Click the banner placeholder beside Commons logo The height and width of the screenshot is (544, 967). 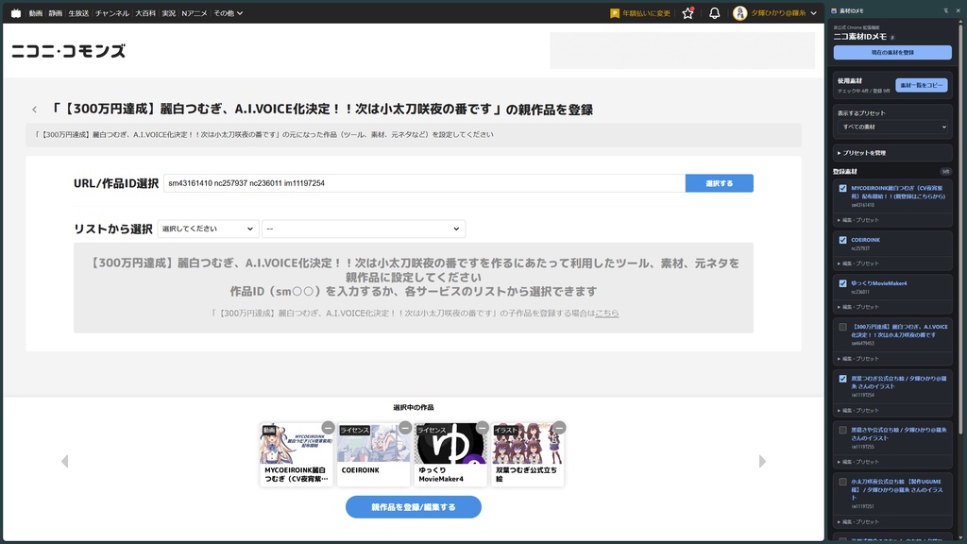tap(682, 51)
